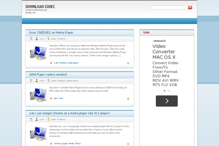
Task: Open 'GOM Player codecs needed?' post
Action: (48, 74)
